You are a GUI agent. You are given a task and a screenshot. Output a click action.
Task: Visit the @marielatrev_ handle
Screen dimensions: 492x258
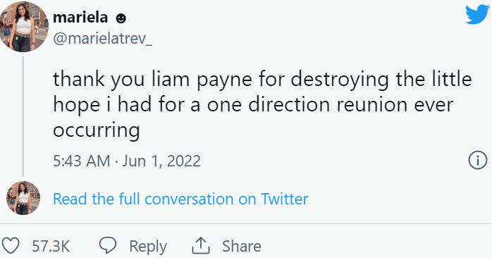(103, 39)
